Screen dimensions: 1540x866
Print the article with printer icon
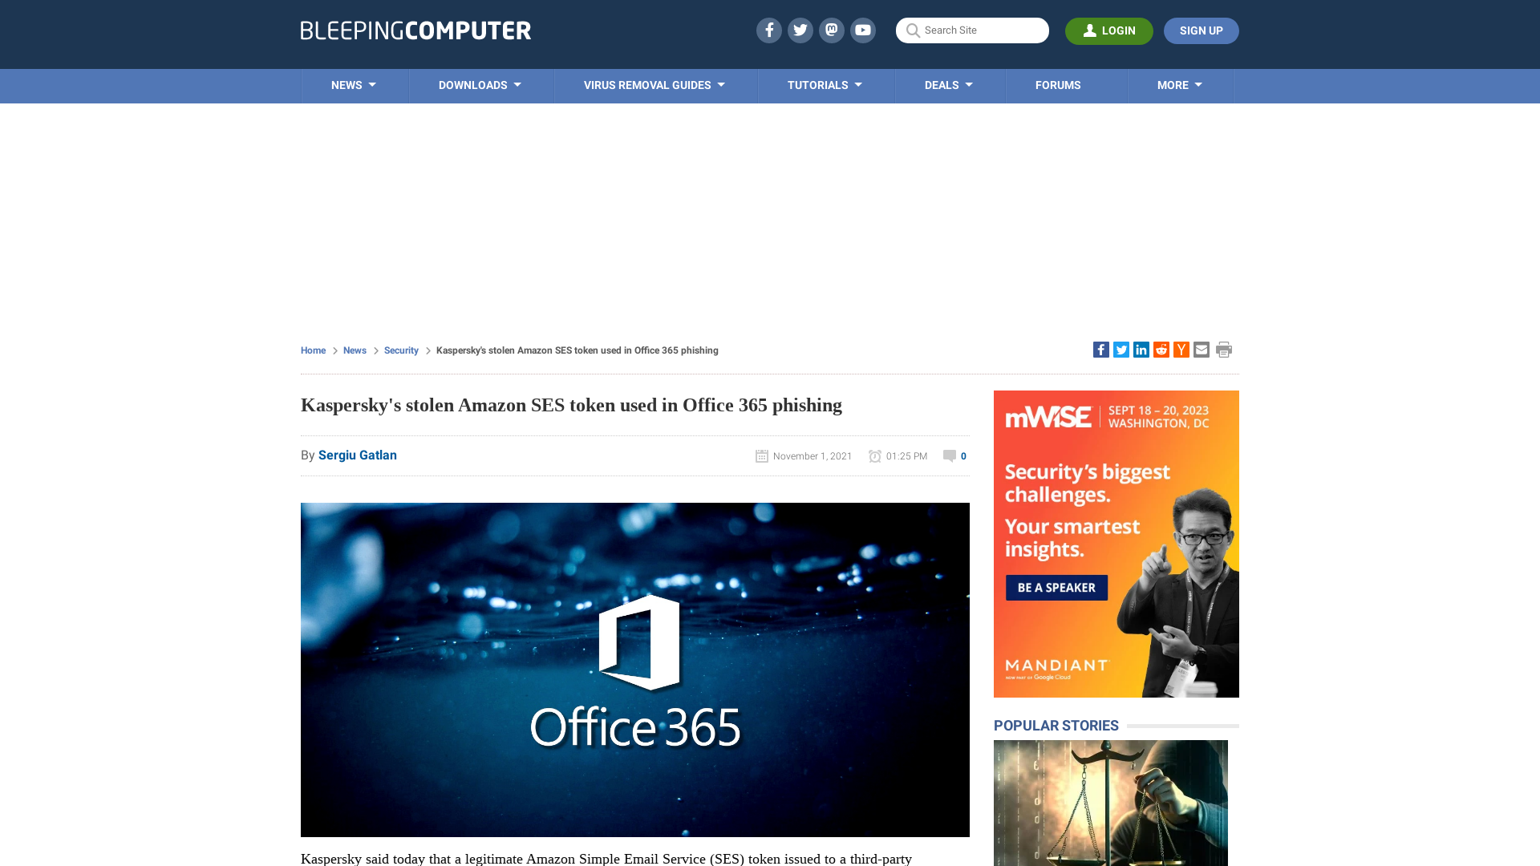(x=1223, y=350)
